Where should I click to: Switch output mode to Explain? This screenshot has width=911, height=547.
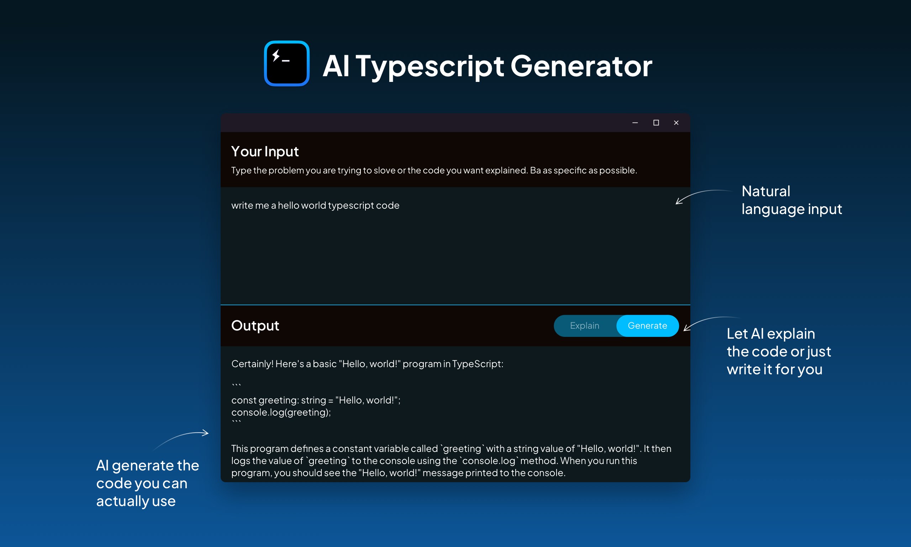pyautogui.click(x=584, y=325)
